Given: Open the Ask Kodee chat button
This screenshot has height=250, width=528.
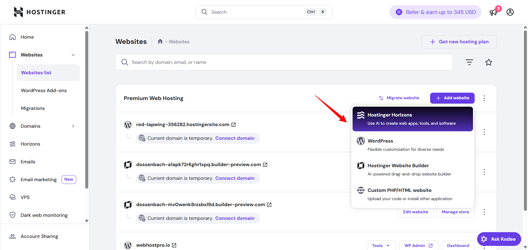Looking at the screenshot, I should 499,239.
